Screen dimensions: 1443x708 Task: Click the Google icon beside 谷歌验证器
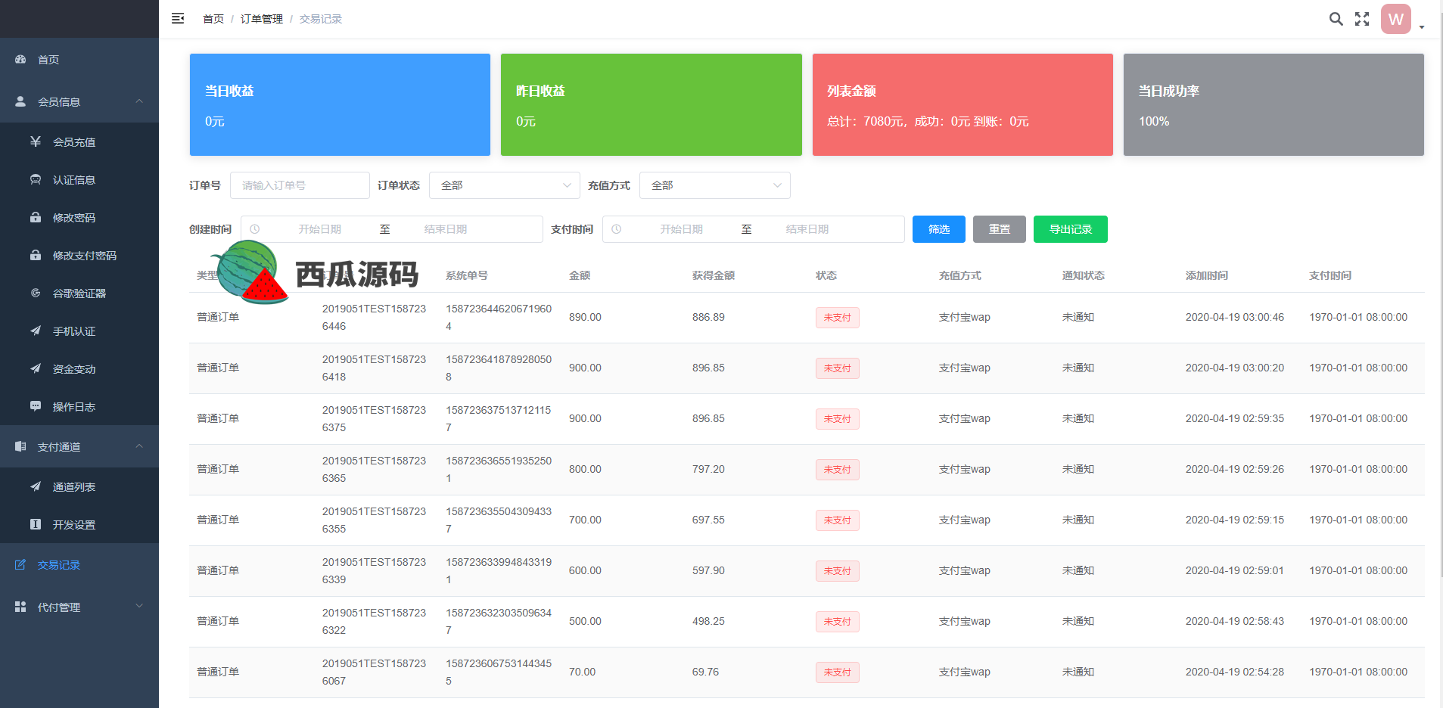36,293
